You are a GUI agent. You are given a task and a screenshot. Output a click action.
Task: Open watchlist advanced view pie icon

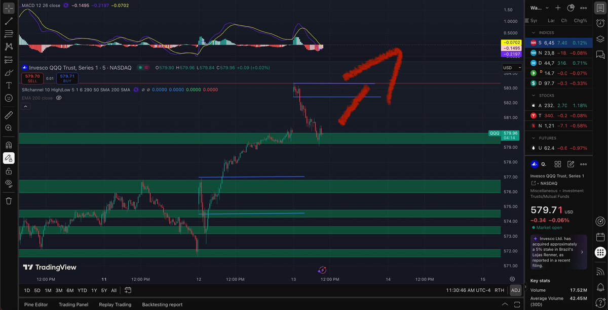[x=571, y=8]
